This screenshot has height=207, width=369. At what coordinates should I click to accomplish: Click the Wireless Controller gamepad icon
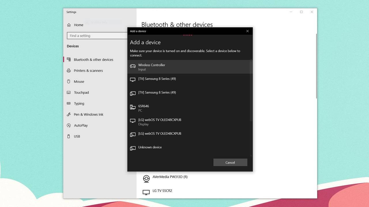click(133, 66)
